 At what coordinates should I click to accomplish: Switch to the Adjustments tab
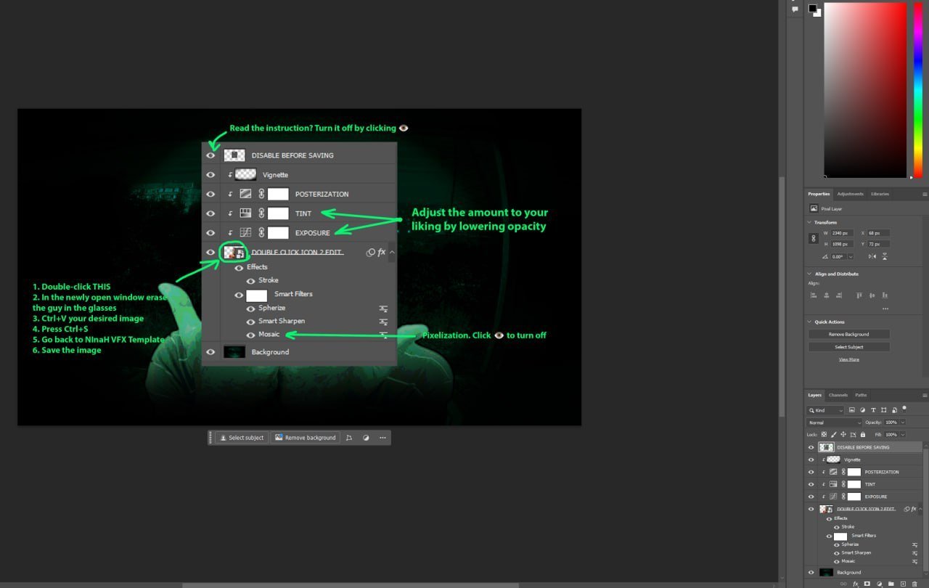click(x=851, y=194)
